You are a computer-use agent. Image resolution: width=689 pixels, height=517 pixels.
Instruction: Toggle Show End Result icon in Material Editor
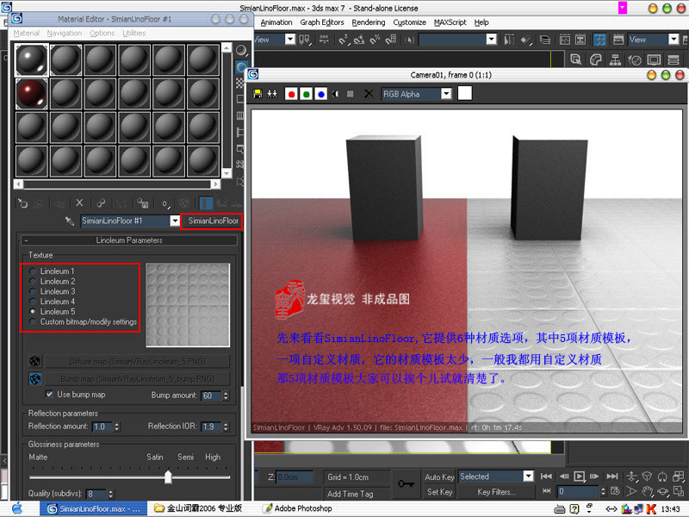206,203
